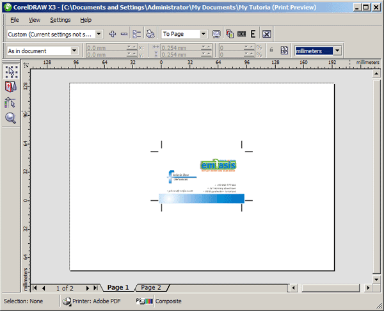384x311 pixels.
Task: Choose the Marks Placement tool
Action: click(10, 102)
